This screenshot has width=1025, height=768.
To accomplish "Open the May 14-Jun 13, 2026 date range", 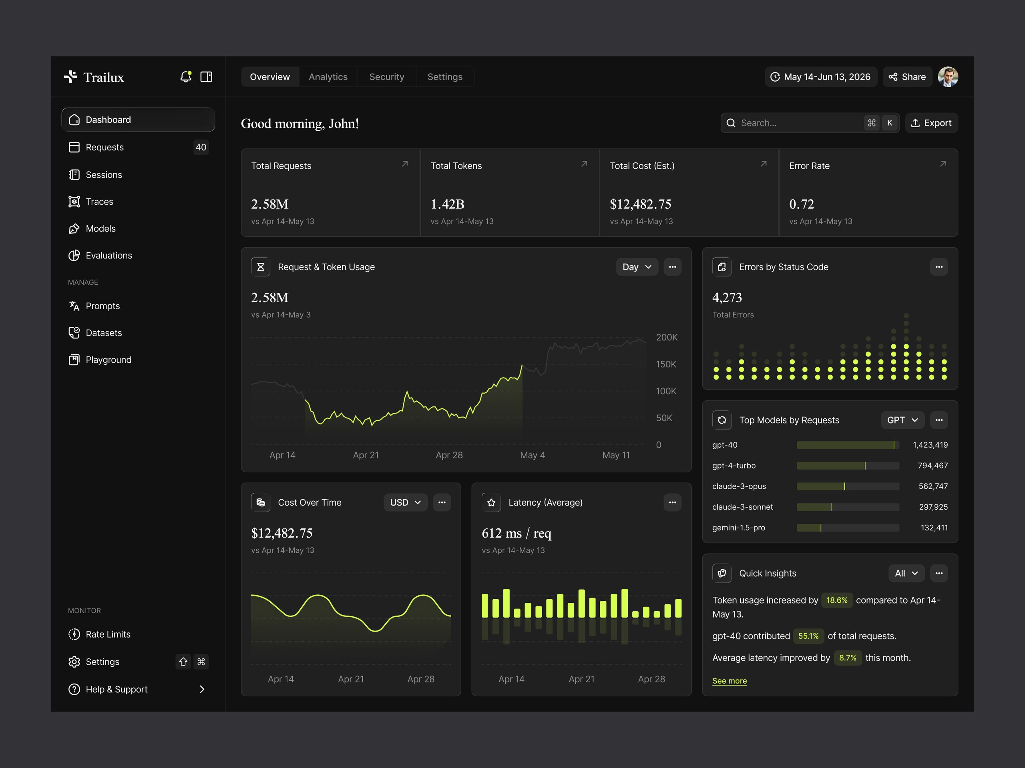I will [x=821, y=77].
